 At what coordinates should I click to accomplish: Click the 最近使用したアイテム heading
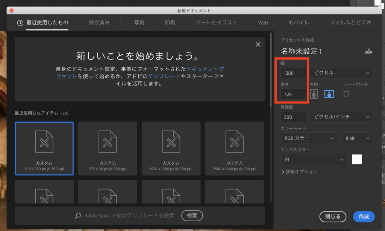pos(36,113)
